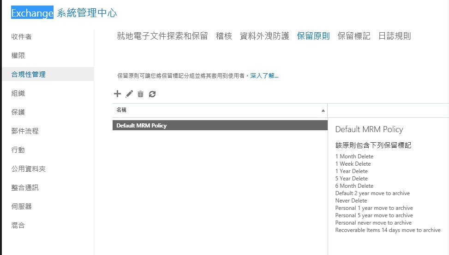
Task: Go to 權限 in the sidebar
Action: point(18,55)
